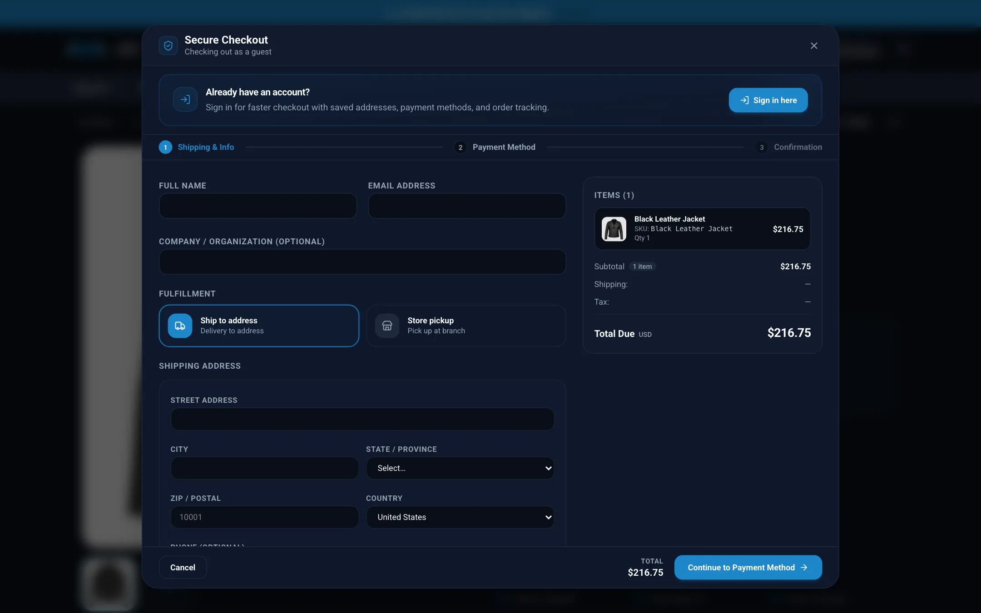Click the 'Qty 1' label
This screenshot has width=981, height=613.
pyautogui.click(x=642, y=238)
